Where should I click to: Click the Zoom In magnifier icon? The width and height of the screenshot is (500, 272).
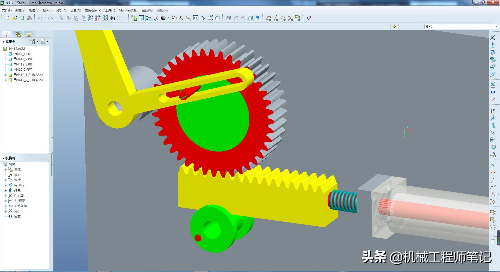click(x=181, y=18)
